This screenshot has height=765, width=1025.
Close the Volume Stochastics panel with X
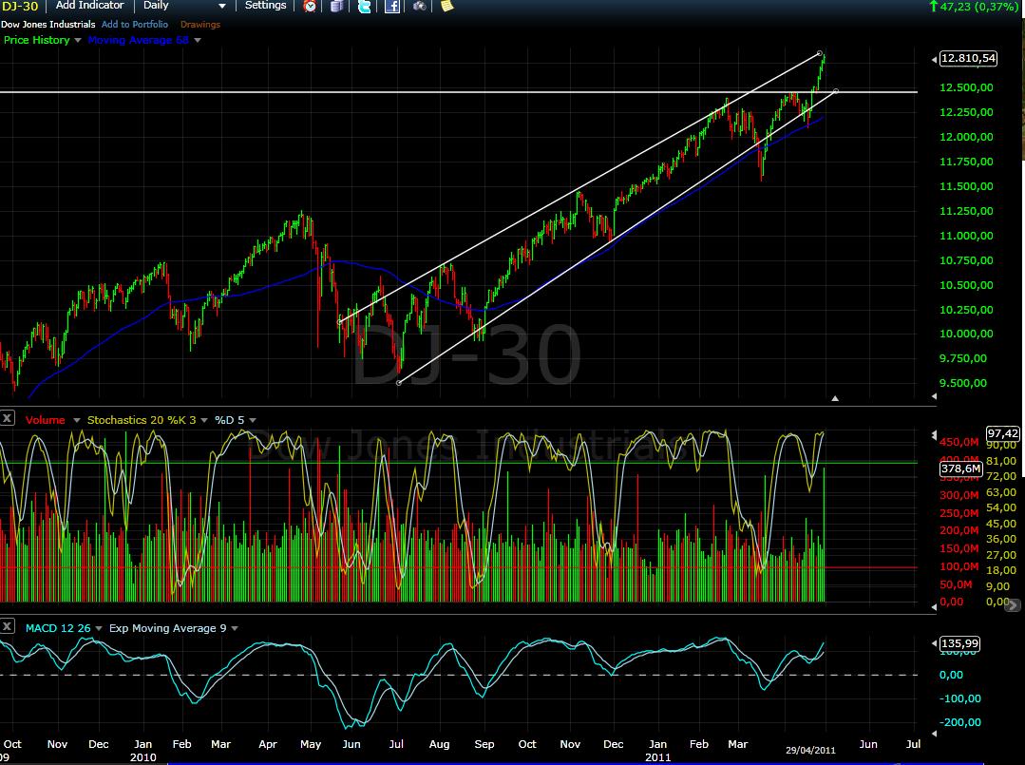(8, 418)
